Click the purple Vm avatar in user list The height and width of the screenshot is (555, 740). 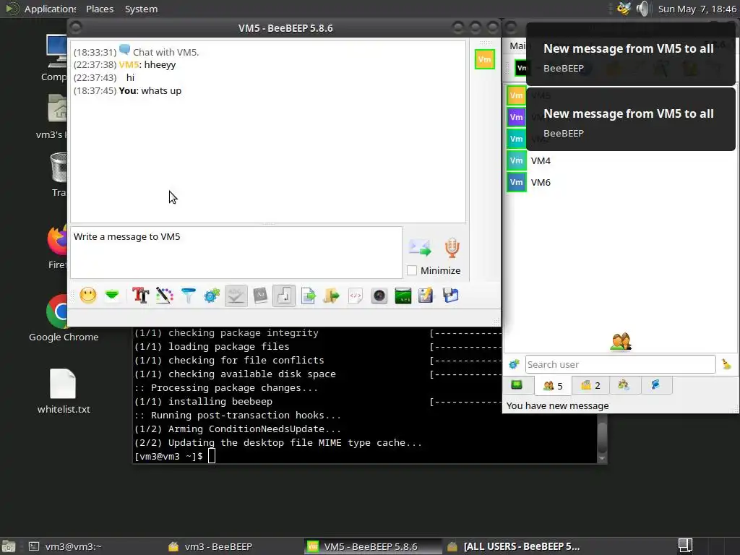coord(516,117)
